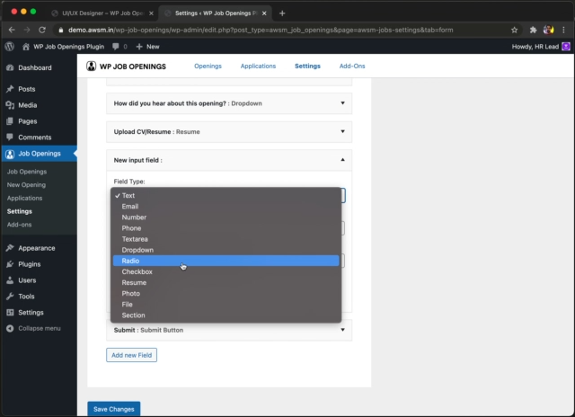Choose Checkbox in Field Type list
Screen dimensions: 575x417
click(x=226, y=271)
